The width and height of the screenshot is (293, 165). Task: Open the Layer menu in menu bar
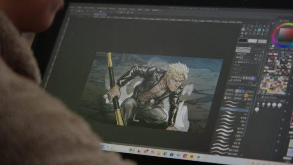[112, 8]
